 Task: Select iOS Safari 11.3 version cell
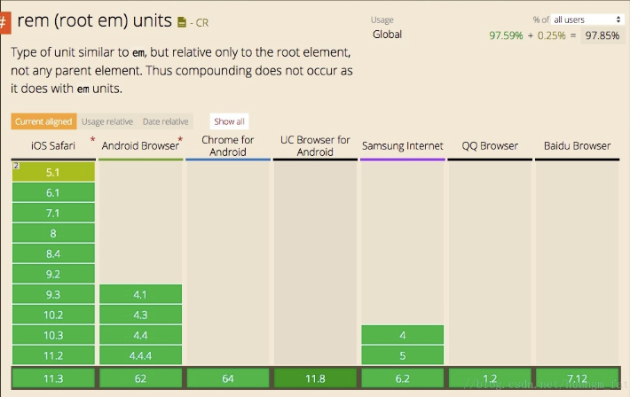coord(53,378)
